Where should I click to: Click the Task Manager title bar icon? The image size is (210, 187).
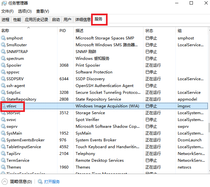pyautogui.click(x=4, y=3)
